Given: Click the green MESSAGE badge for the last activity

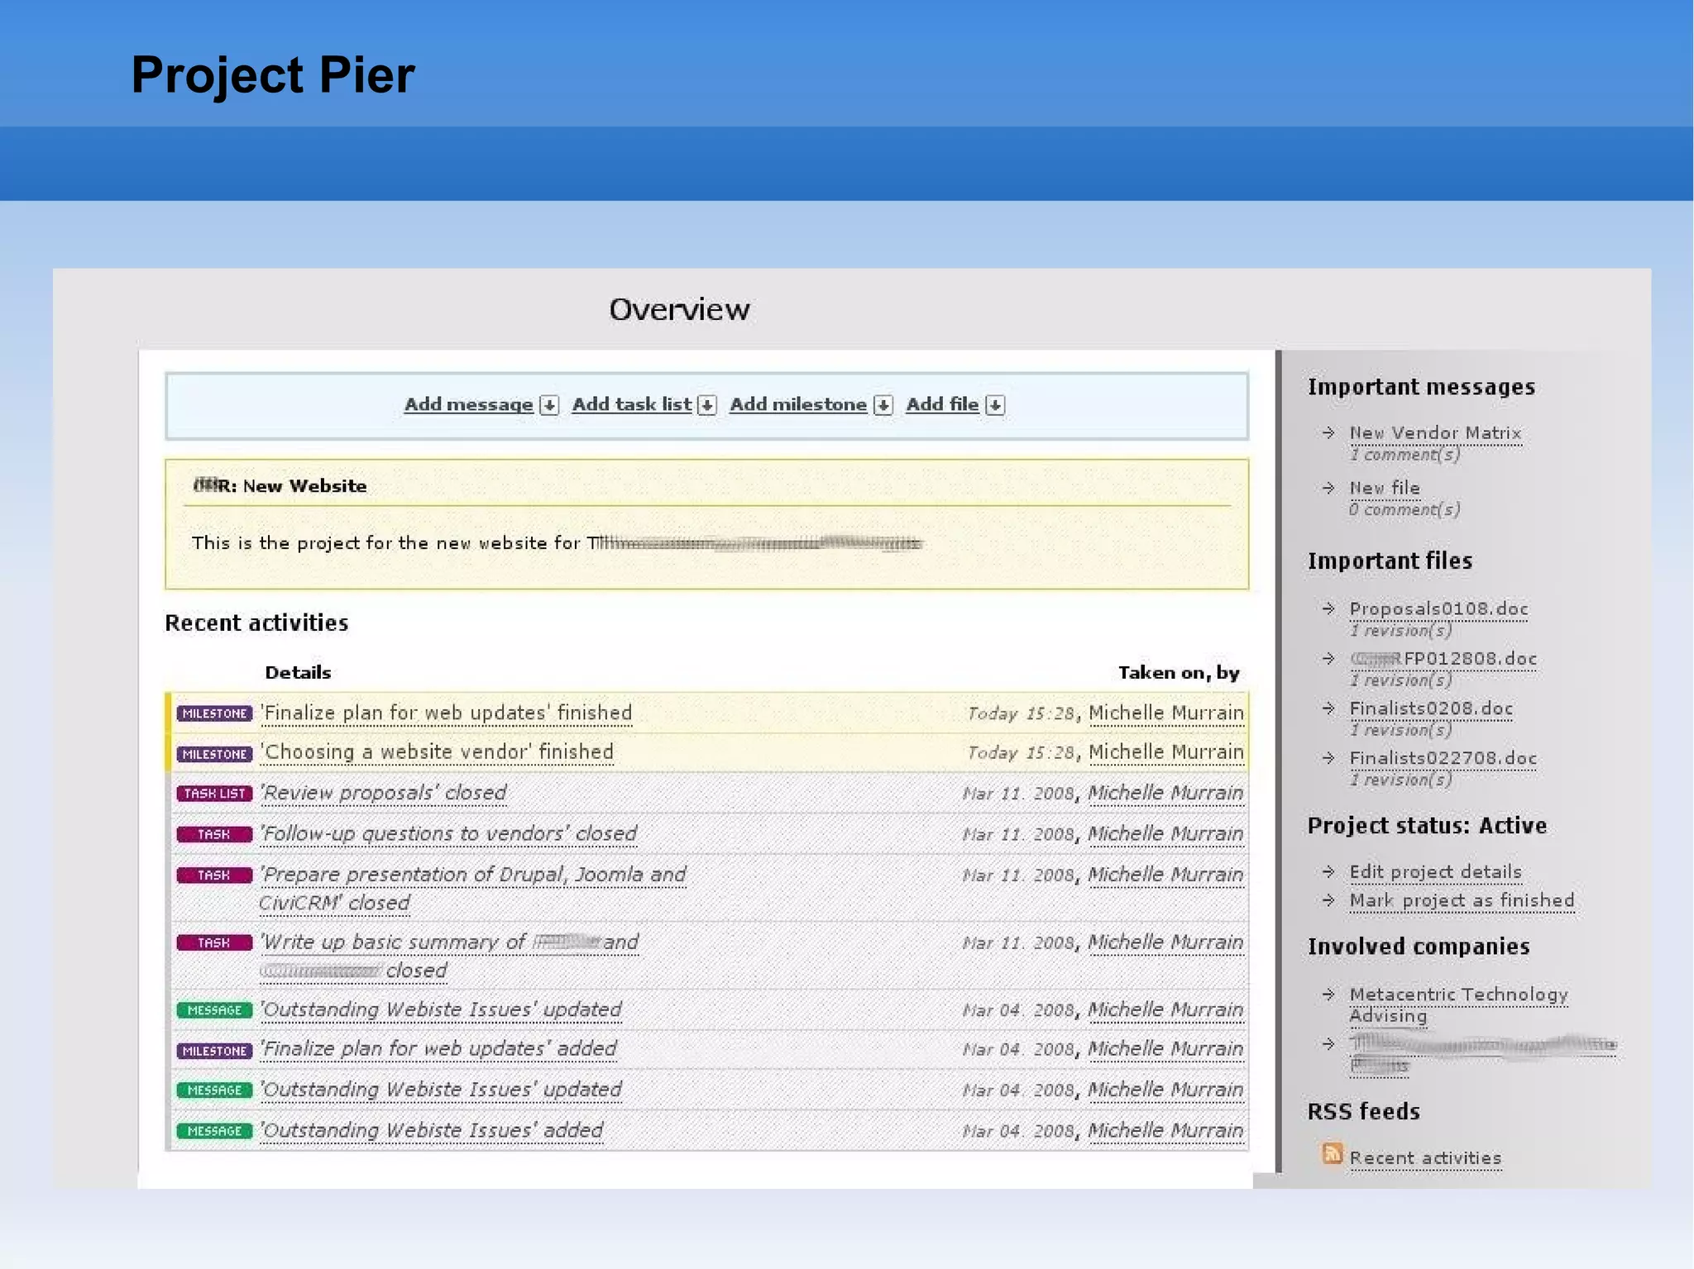Looking at the screenshot, I should [x=214, y=1131].
